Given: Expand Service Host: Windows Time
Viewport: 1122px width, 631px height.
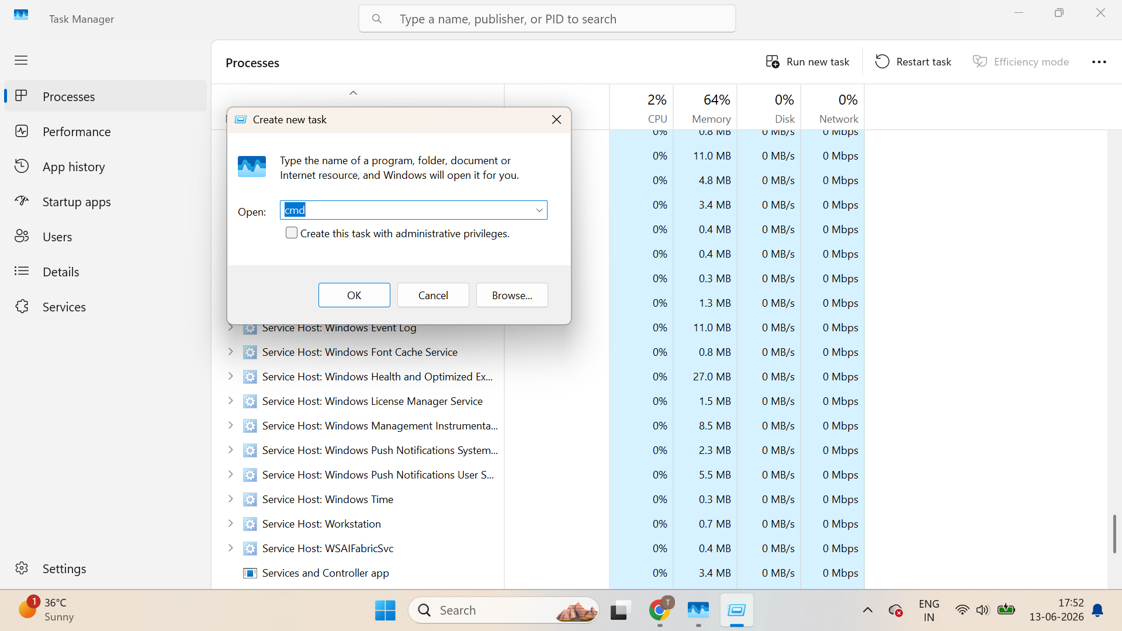Looking at the screenshot, I should [230, 499].
